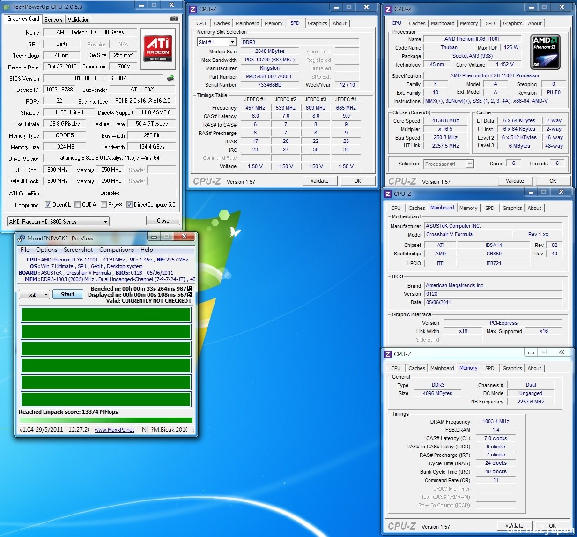
Task: Toggle the DirectCompute 5.0 checkbox
Action: click(129, 205)
